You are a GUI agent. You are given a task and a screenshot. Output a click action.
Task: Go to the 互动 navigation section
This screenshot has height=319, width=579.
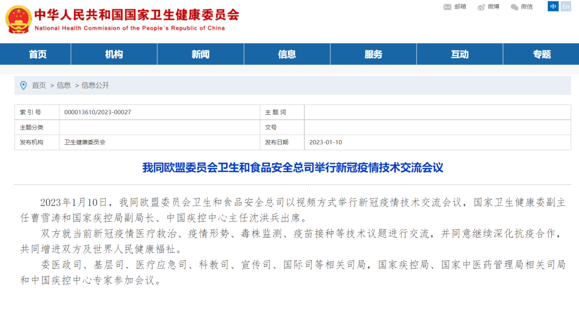459,54
